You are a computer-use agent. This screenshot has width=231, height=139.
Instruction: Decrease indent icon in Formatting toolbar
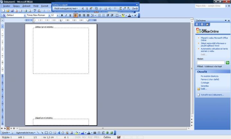coord(108,15)
